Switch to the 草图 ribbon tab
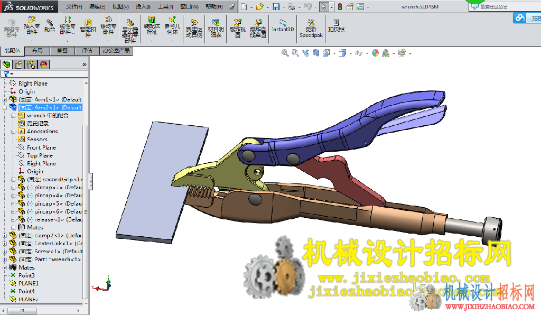The height and width of the screenshot is (315, 541). (62, 51)
